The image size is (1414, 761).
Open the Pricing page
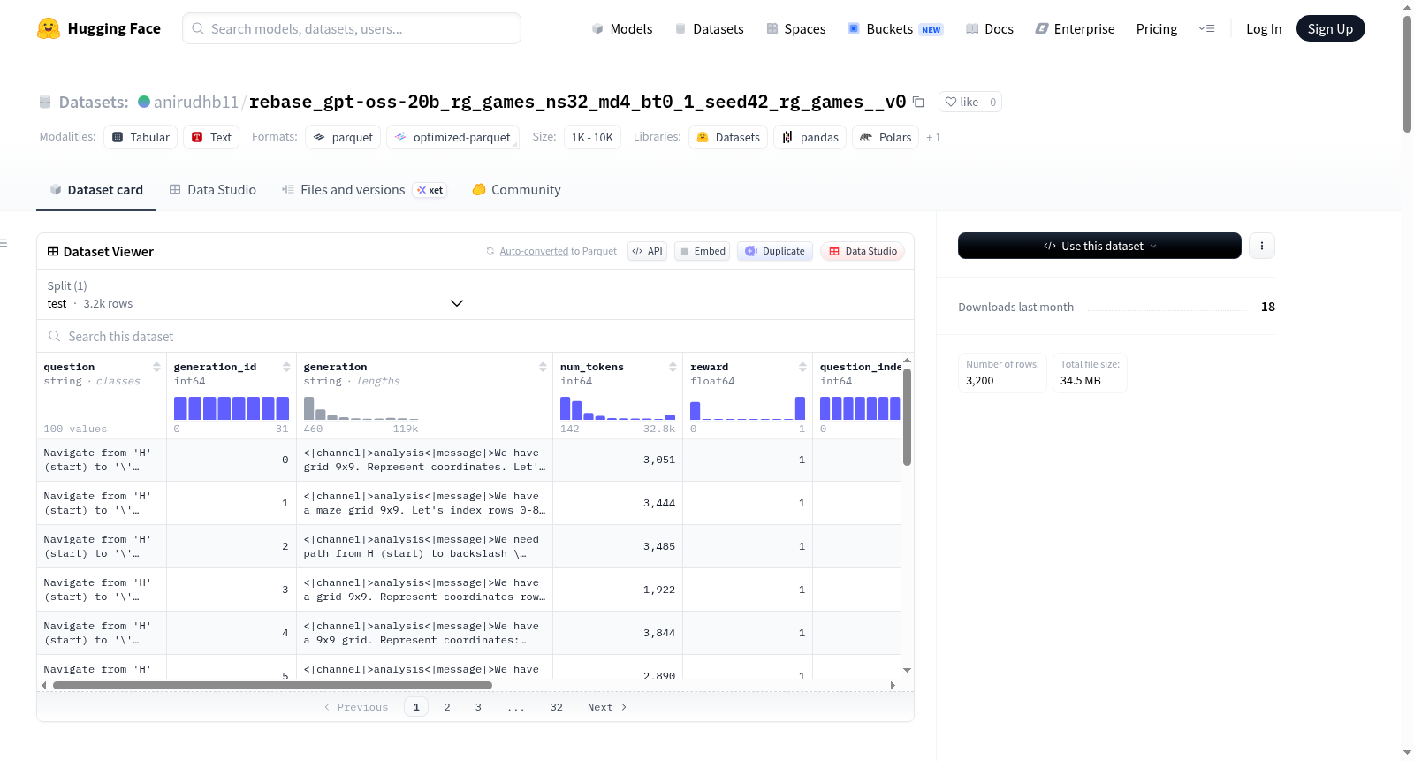tap(1157, 28)
